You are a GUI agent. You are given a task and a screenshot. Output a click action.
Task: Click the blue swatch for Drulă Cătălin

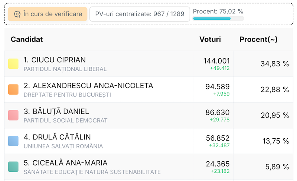click(13, 141)
